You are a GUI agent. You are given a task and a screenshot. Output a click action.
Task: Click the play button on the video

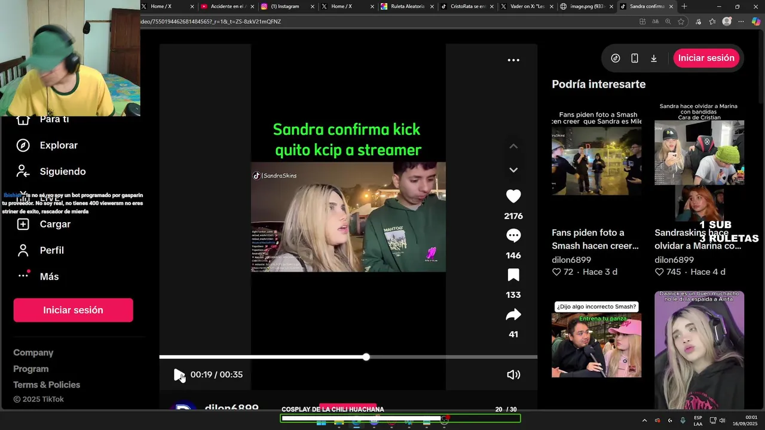click(179, 374)
